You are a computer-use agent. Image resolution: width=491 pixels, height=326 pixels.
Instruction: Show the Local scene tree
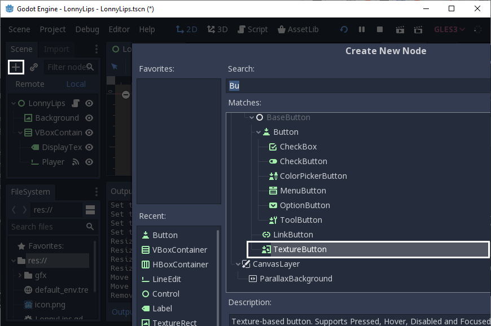click(x=76, y=84)
